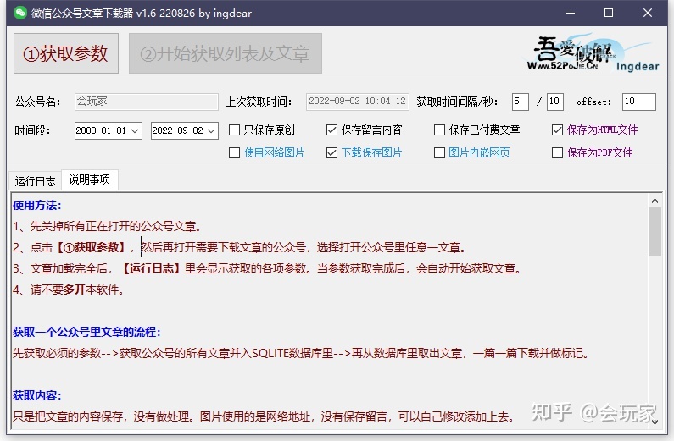Select the 说明事项 tab
The height and width of the screenshot is (441, 674).
(x=89, y=179)
